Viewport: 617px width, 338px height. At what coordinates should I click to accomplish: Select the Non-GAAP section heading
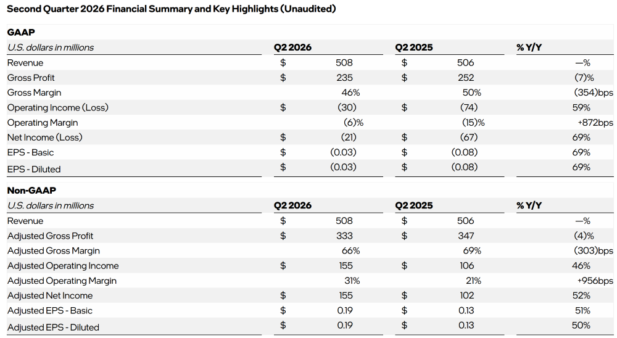pos(31,191)
